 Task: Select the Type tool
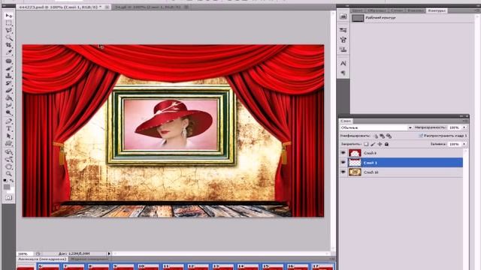point(9,128)
